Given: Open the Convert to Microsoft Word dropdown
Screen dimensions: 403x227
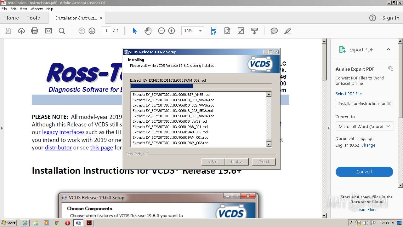Looking at the screenshot, I should tap(364, 126).
